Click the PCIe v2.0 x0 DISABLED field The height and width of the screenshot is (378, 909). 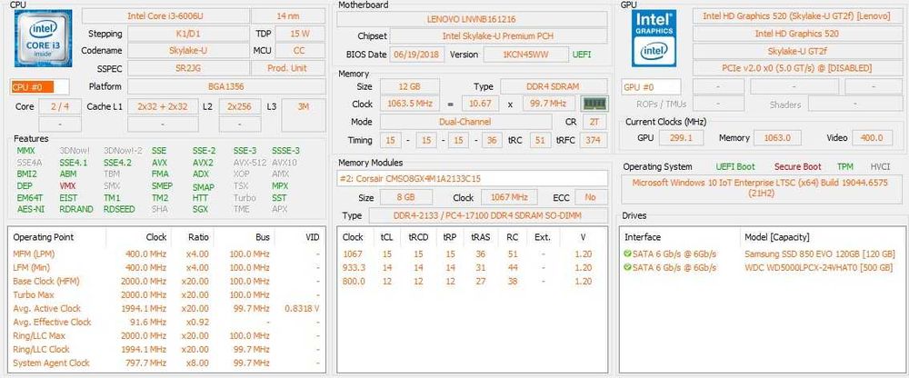(x=796, y=68)
